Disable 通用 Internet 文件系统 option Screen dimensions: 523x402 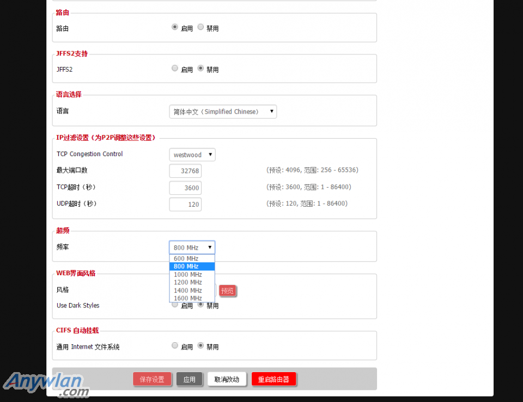200,345
